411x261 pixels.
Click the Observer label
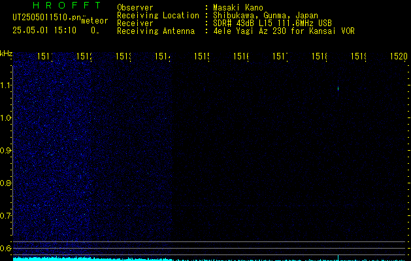[x=135, y=8]
